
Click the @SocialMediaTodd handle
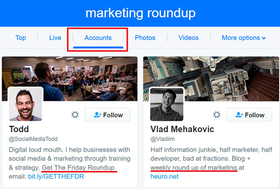(33, 139)
